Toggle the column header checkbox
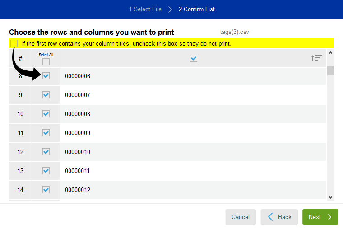 coord(194,58)
